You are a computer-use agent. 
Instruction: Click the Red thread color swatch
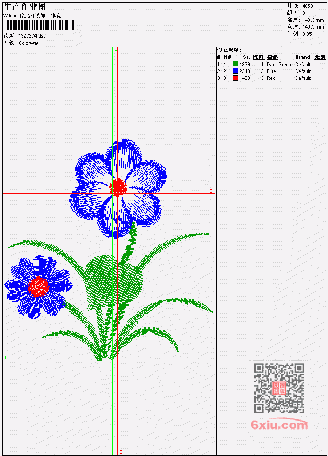[235, 78]
